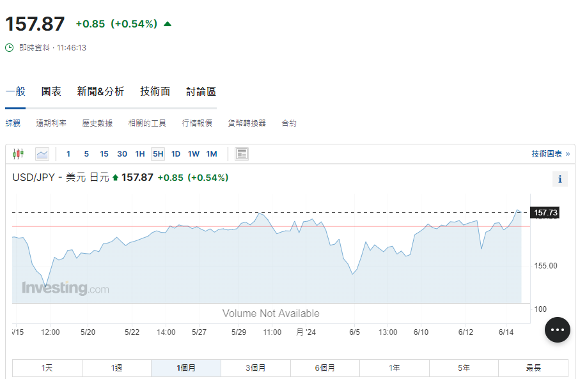
Task: Select the area line chart icon
Action: coord(42,153)
